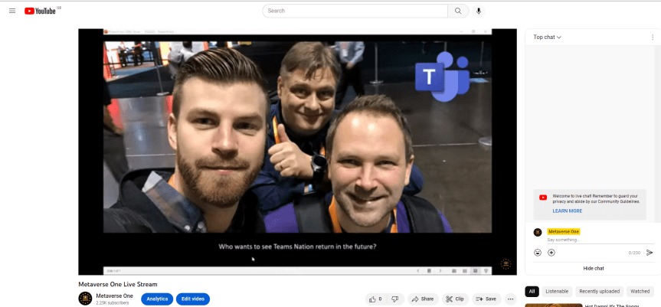Dislike the video with thumbs down

(x=394, y=299)
